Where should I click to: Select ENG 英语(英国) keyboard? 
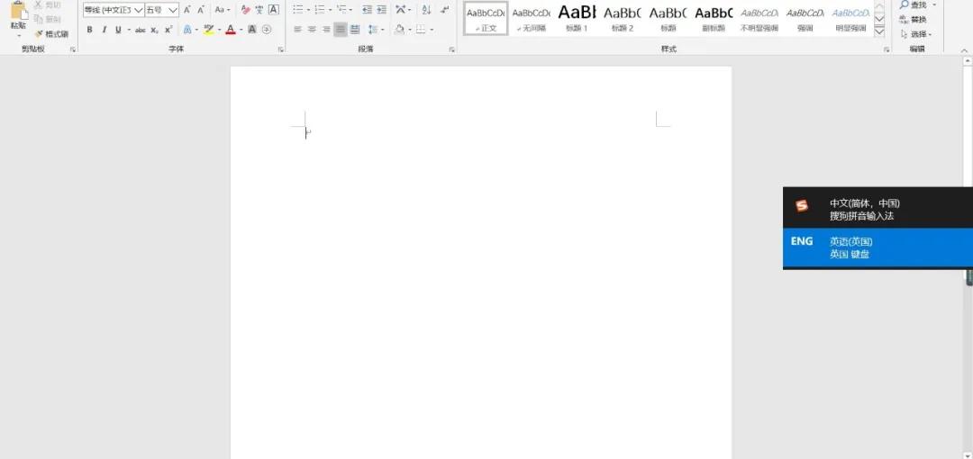click(x=878, y=247)
